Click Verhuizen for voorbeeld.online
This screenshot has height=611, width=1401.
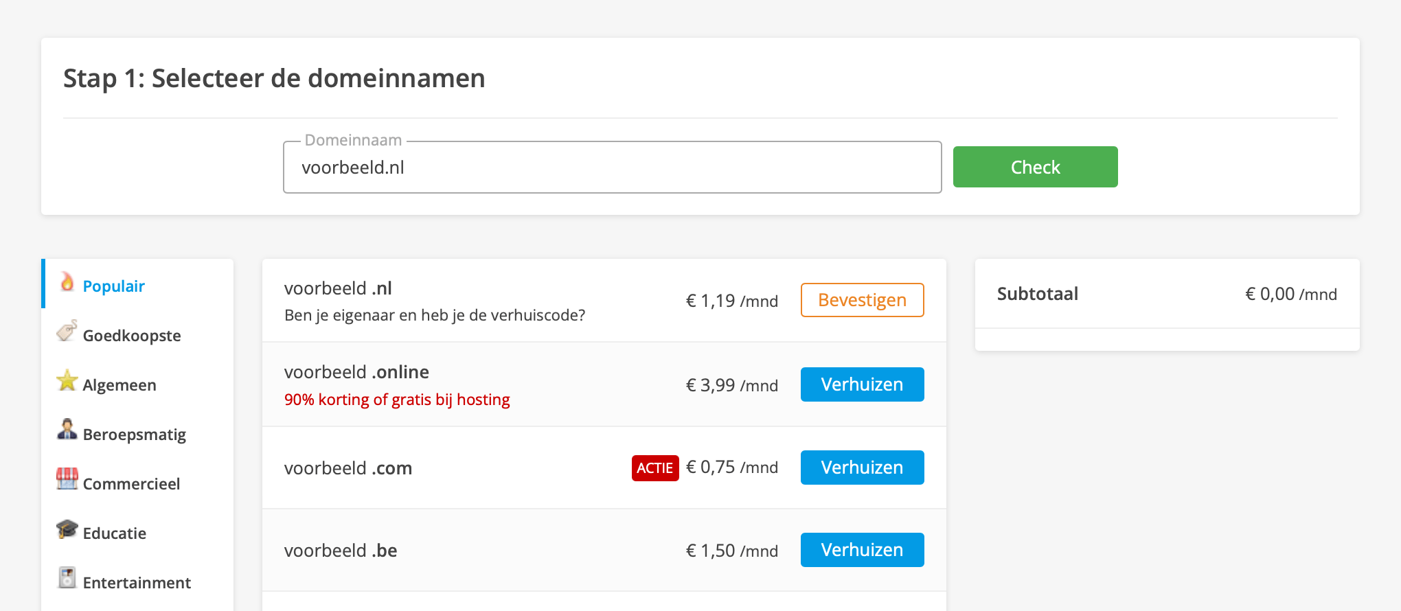862,384
